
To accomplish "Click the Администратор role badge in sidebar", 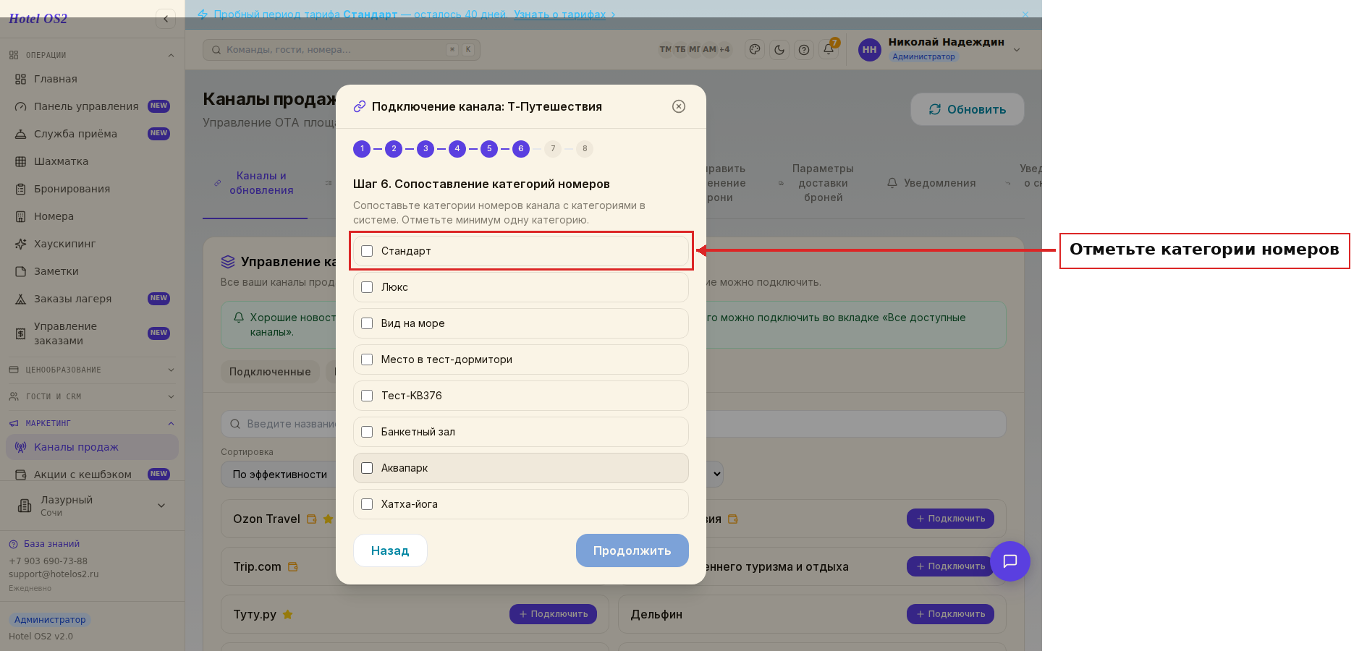I will 50,620.
